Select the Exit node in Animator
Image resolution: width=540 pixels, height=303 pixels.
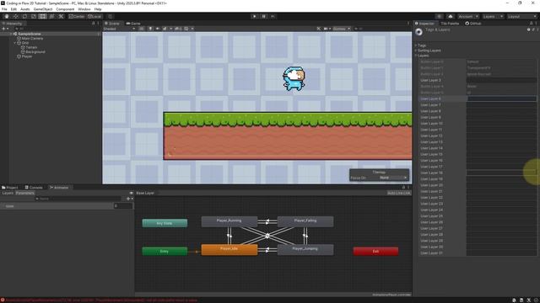click(x=375, y=251)
